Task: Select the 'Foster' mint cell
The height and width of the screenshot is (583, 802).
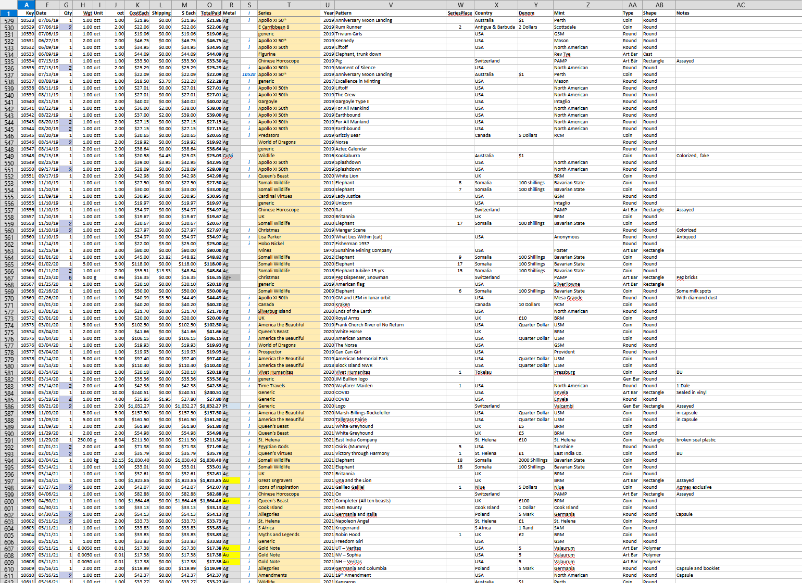Action: coord(587,250)
